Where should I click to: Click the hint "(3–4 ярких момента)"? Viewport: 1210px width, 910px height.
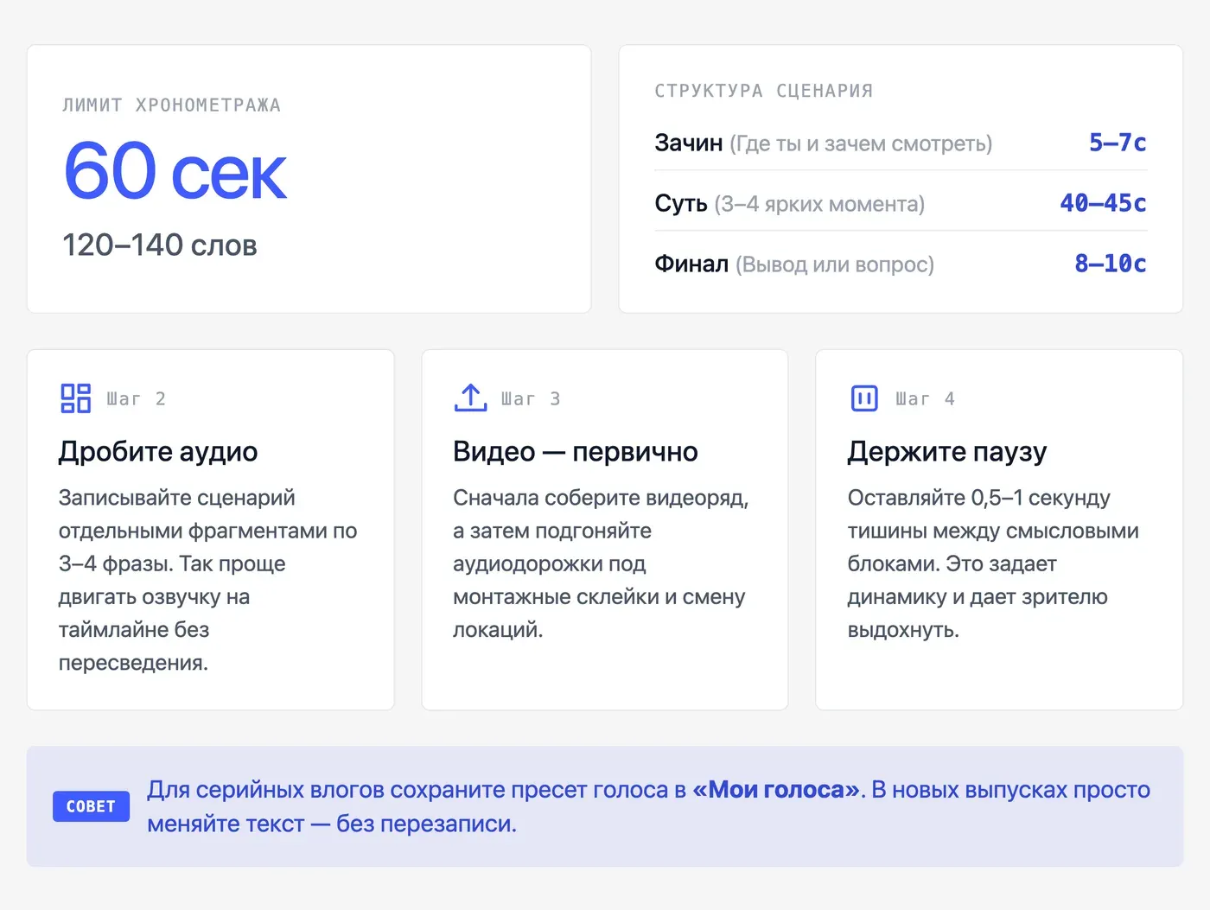(819, 204)
